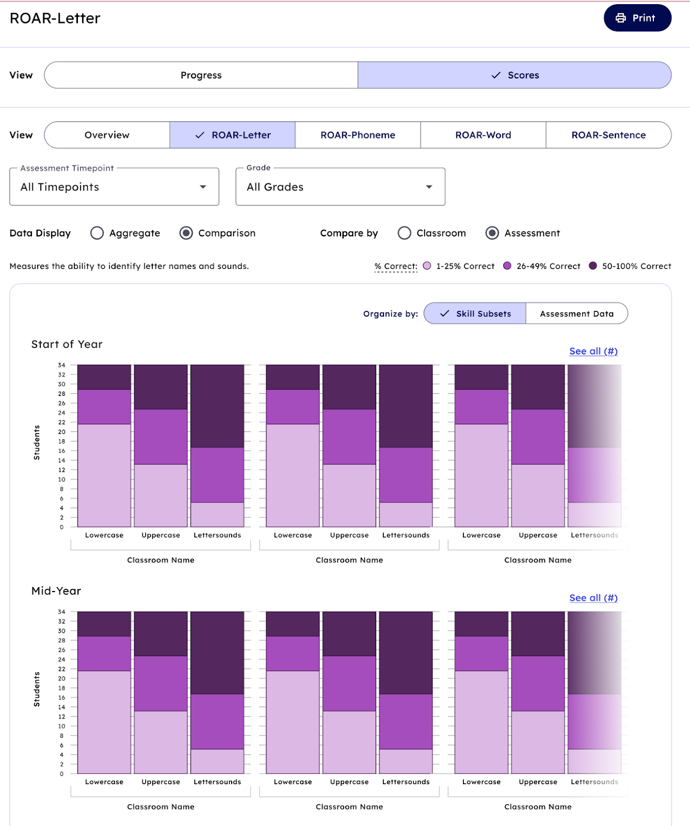Choose Compare by Classroom radio button

pos(405,233)
